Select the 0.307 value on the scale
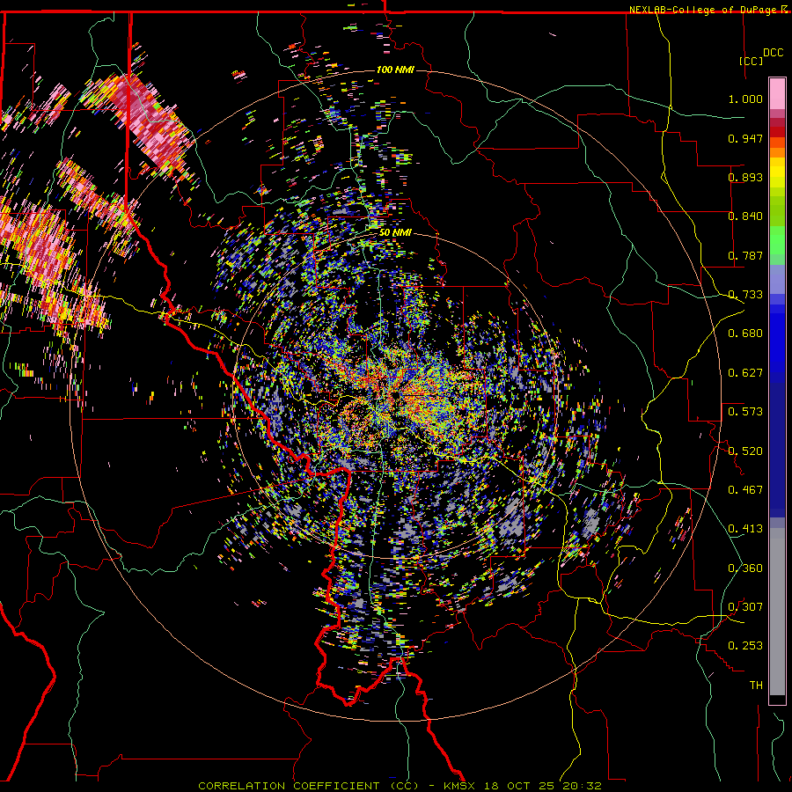 [745, 607]
